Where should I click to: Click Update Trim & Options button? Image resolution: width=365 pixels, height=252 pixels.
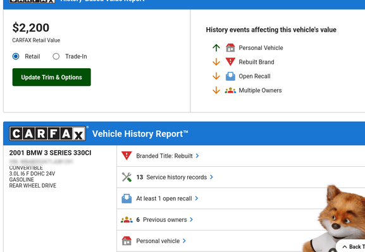(51, 77)
